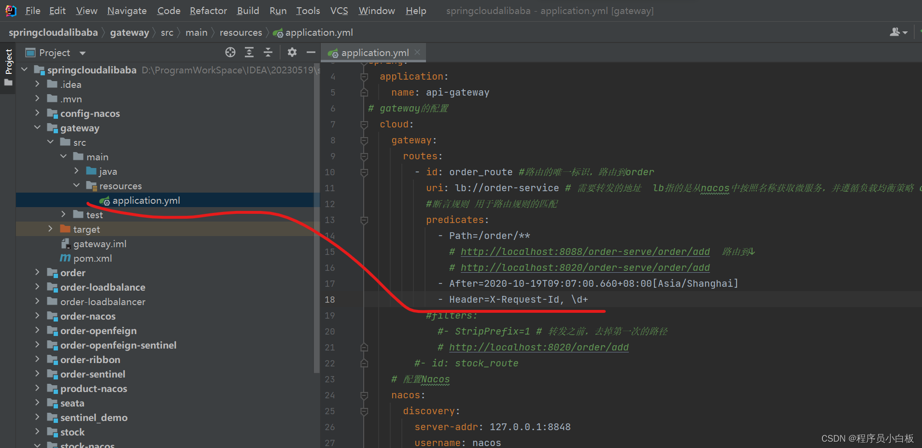Close the application.yml editor tab

coord(417,52)
